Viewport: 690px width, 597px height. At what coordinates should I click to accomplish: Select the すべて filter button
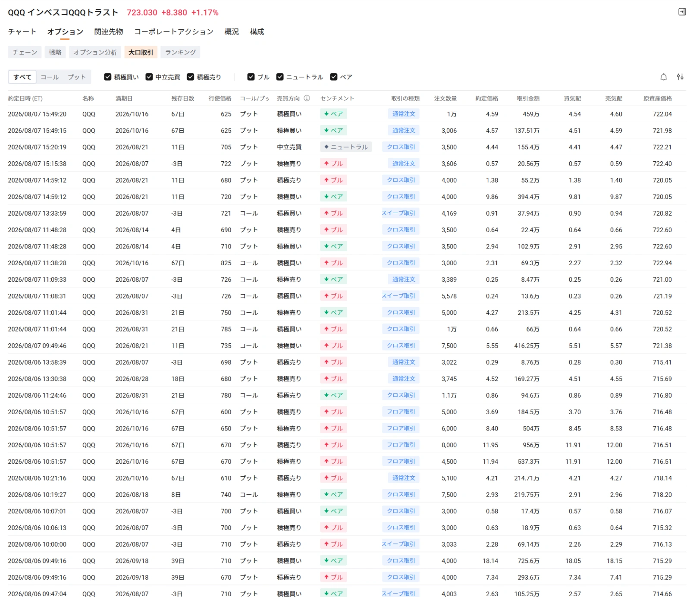(x=22, y=77)
